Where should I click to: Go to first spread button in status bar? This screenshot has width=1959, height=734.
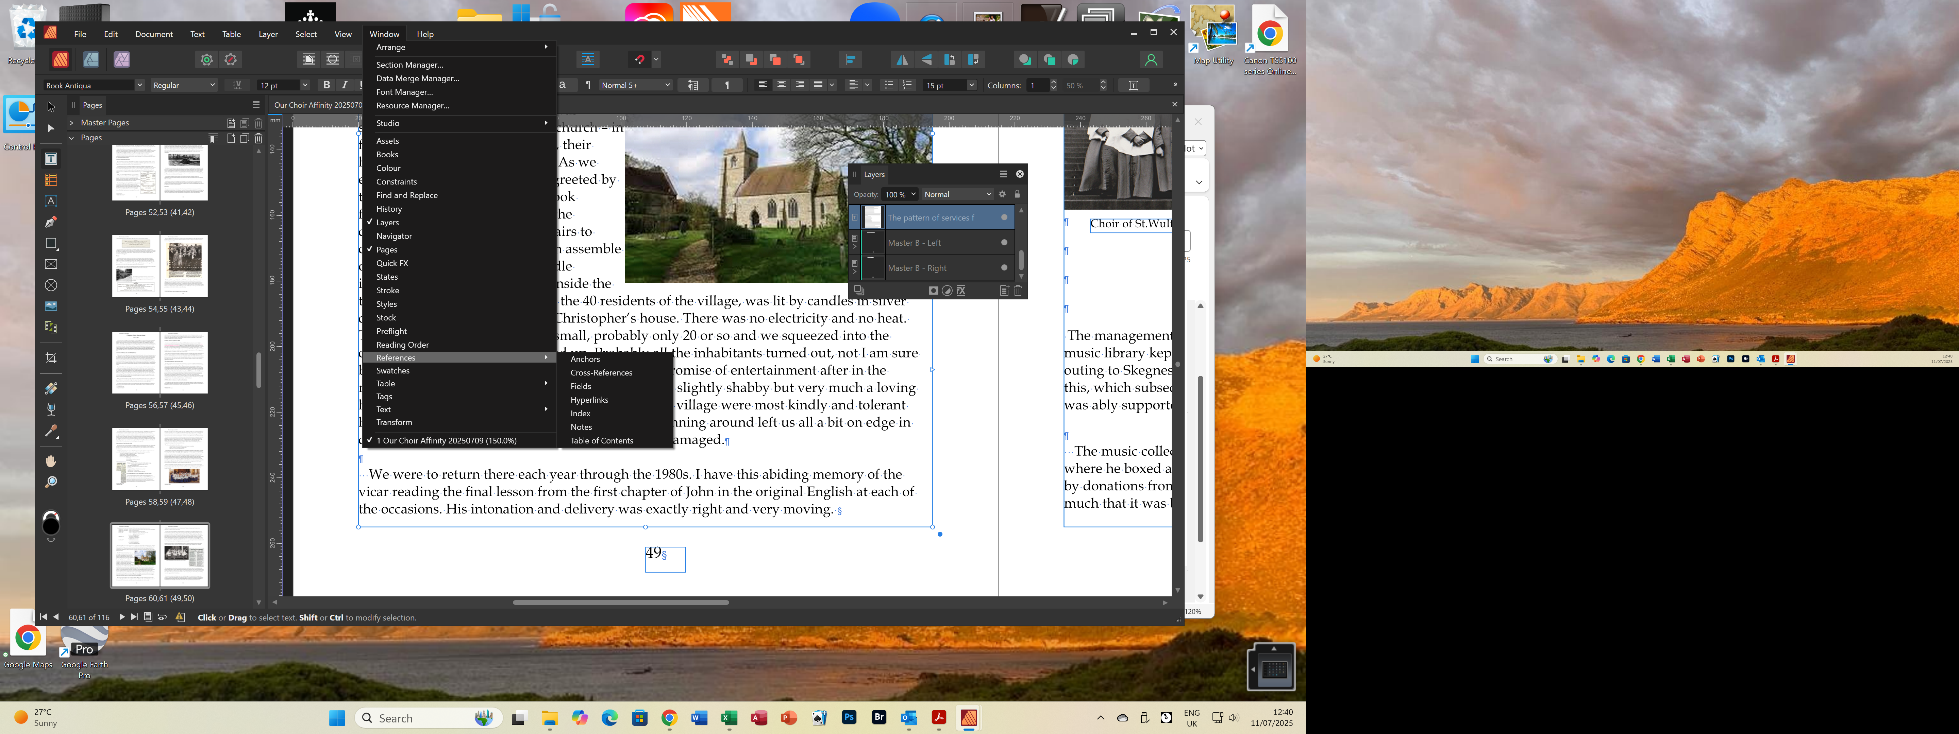43,617
